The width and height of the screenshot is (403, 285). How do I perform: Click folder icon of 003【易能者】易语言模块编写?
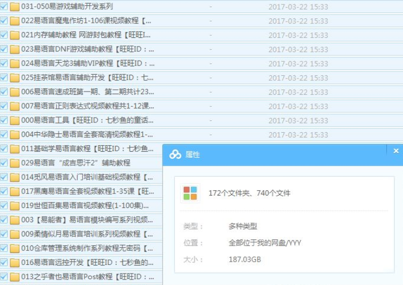point(15,220)
